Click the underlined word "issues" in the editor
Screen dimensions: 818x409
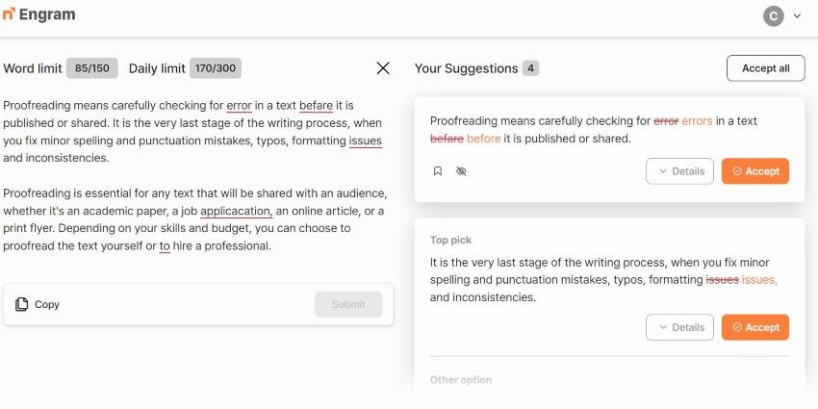pyautogui.click(x=366, y=141)
